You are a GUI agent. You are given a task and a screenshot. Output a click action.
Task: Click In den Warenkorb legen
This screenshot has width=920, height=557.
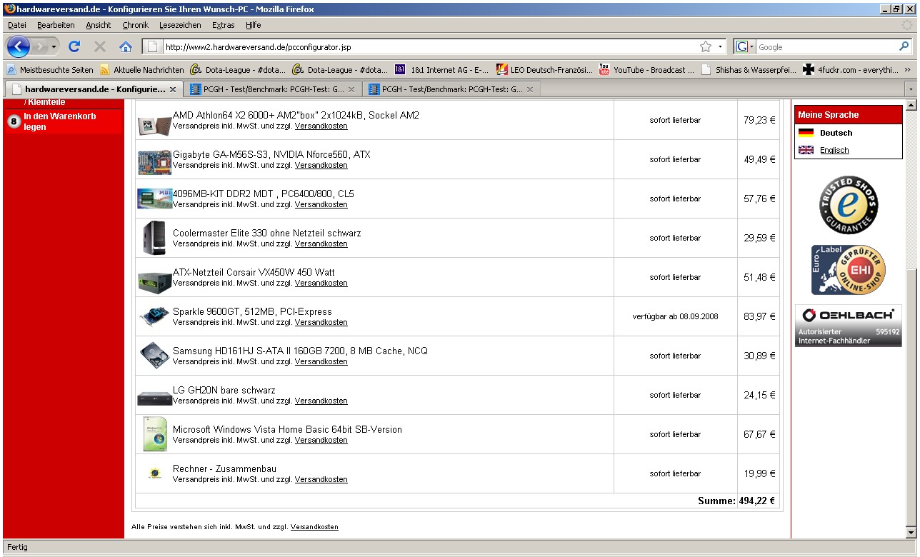pos(63,121)
